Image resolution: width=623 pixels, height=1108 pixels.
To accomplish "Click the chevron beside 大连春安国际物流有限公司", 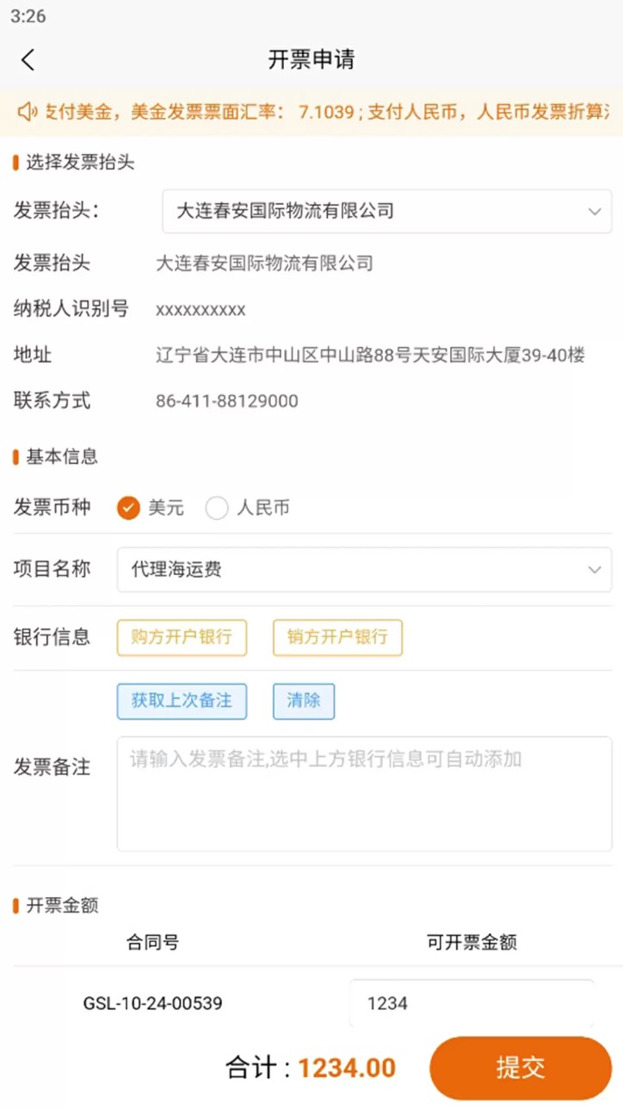I will point(594,211).
